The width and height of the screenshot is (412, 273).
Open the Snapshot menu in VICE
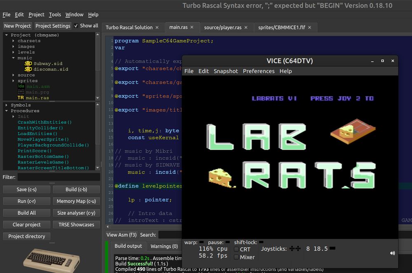(x=225, y=71)
